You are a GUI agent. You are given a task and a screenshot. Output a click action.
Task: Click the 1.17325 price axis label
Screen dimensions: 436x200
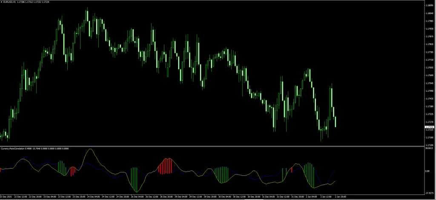(430, 114)
